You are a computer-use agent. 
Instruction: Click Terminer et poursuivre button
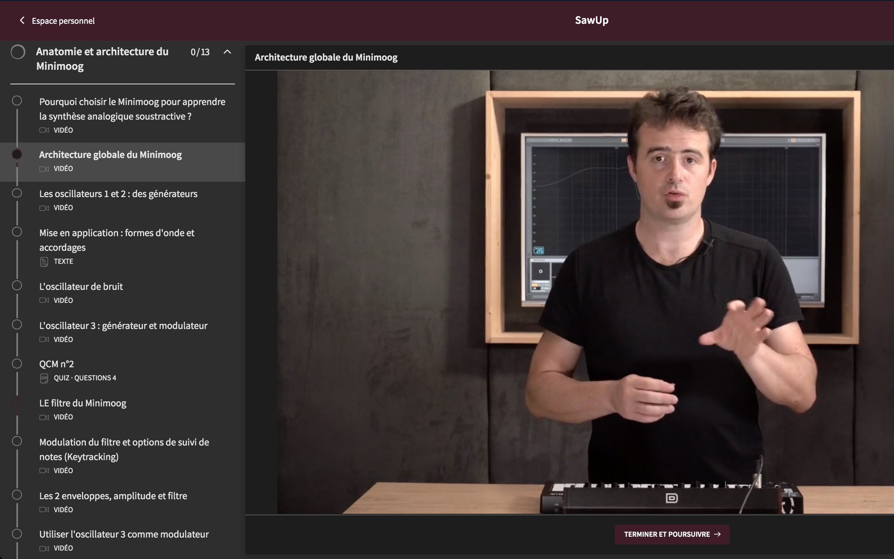(x=672, y=534)
